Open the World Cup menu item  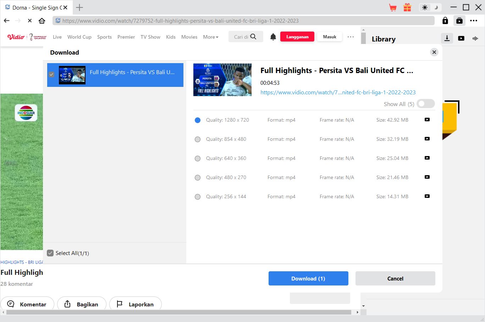(x=79, y=37)
